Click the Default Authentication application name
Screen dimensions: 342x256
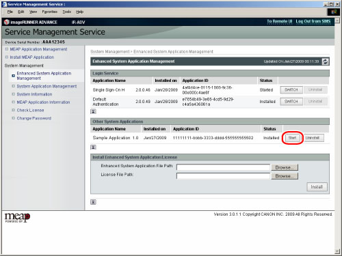point(105,102)
